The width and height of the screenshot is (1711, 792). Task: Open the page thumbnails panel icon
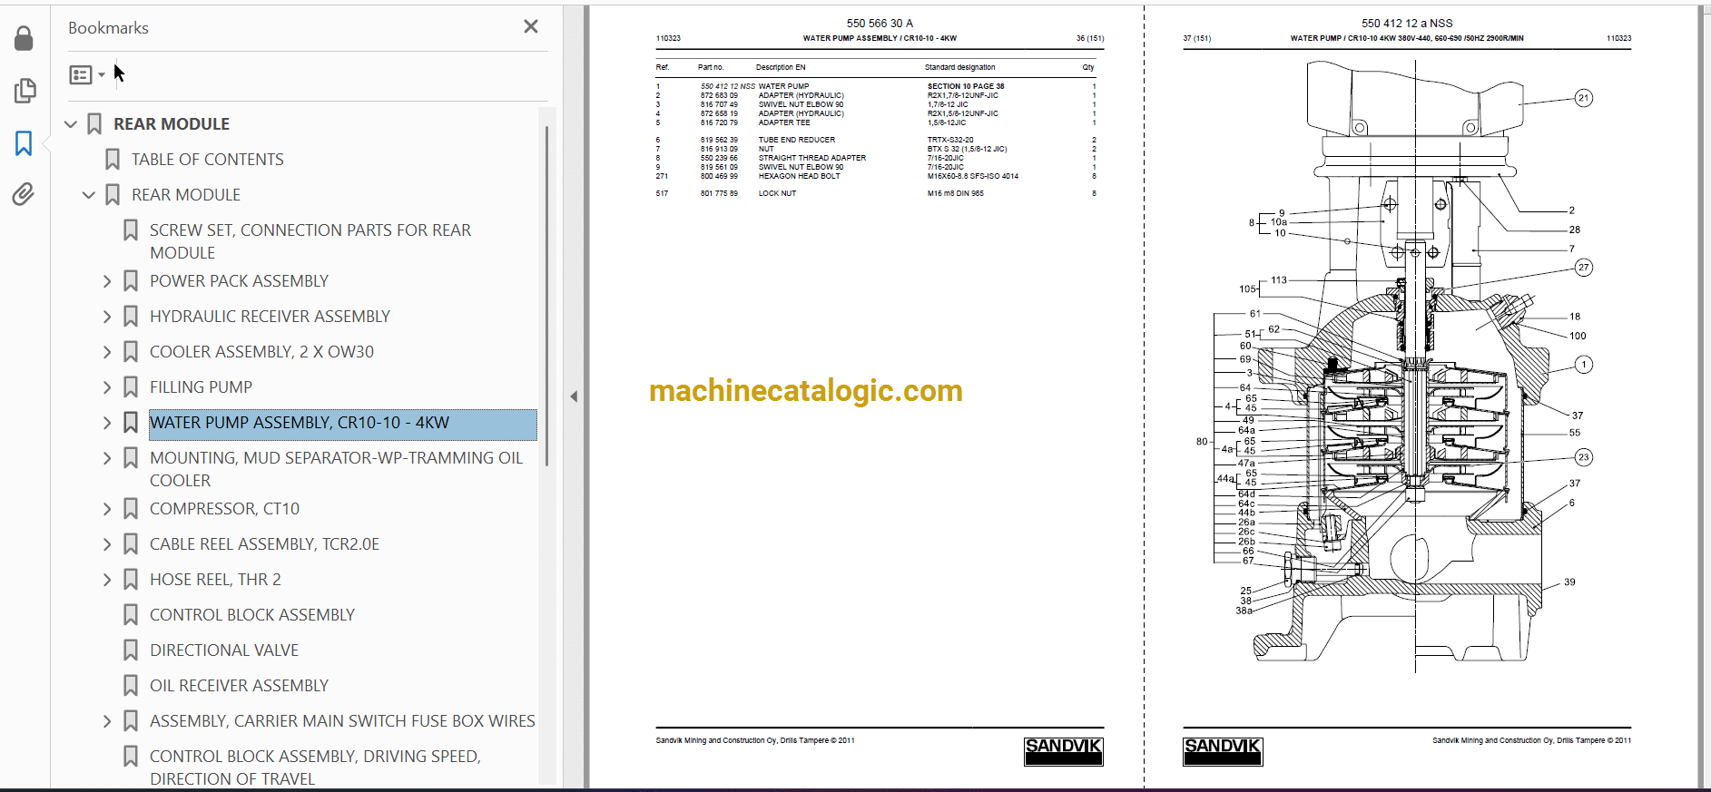coord(25,91)
